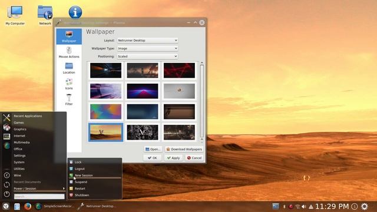Open the Internet category
Screen dimensions: 377x212
pyautogui.click(x=19, y=136)
